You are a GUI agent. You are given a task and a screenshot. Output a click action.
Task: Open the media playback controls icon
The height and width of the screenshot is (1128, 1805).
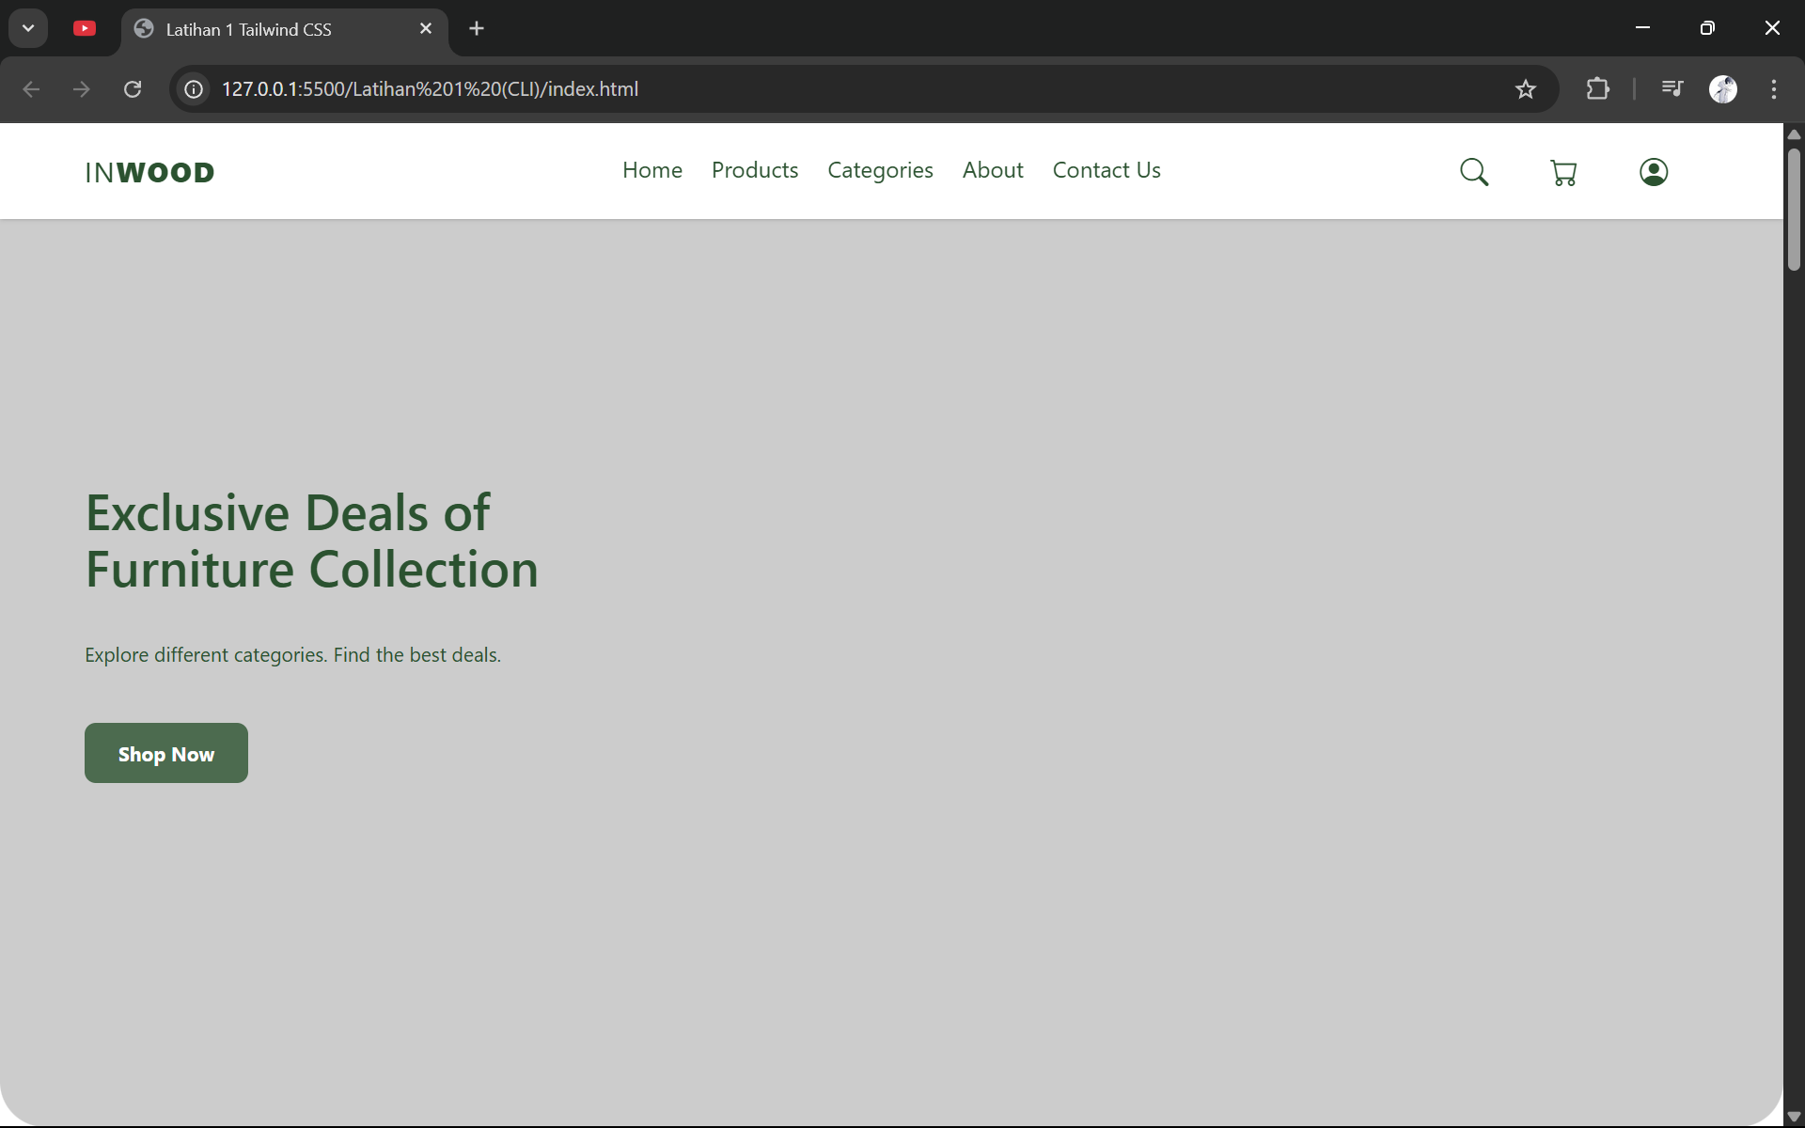1672,89
